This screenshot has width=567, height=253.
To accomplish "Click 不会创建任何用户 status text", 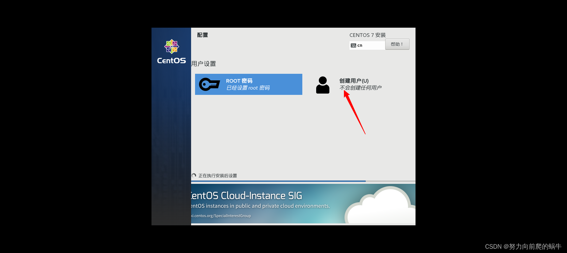I will pyautogui.click(x=360, y=88).
